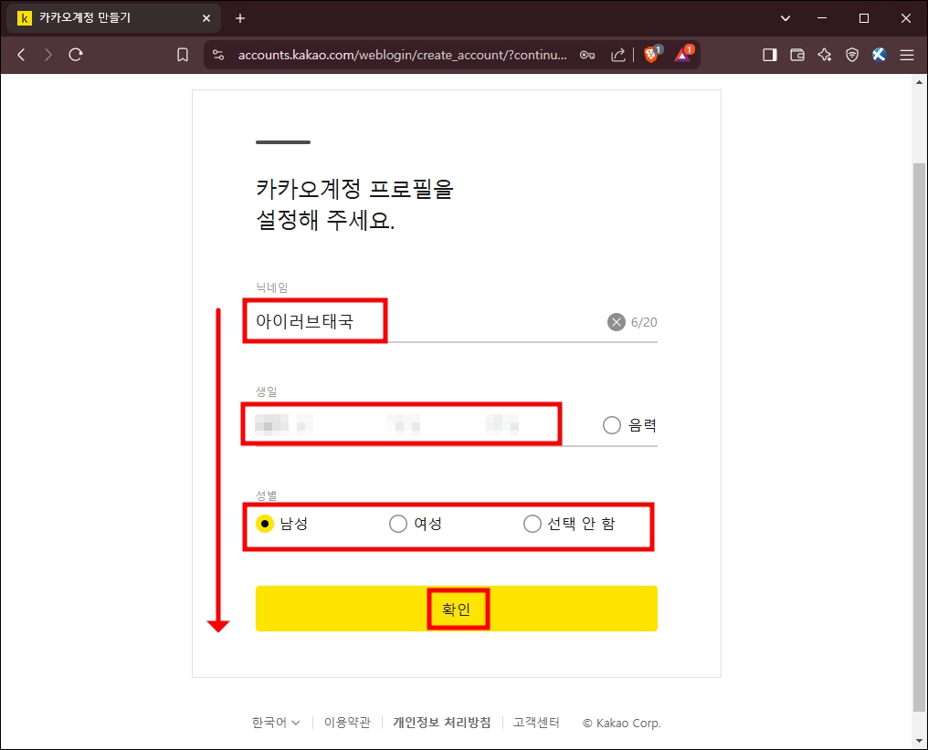The width and height of the screenshot is (928, 750).
Task: Reload the Kakao account page
Action: point(75,55)
